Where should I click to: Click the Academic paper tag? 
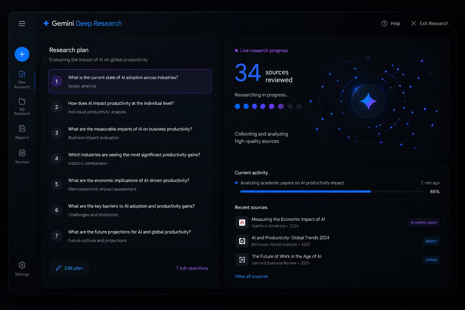[424, 223]
